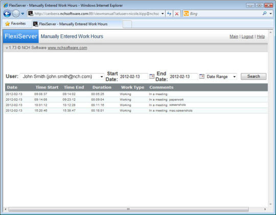Screen dimensions: 276x215
Task: Open the User dropdown showing John Smith
Action: 62,76
